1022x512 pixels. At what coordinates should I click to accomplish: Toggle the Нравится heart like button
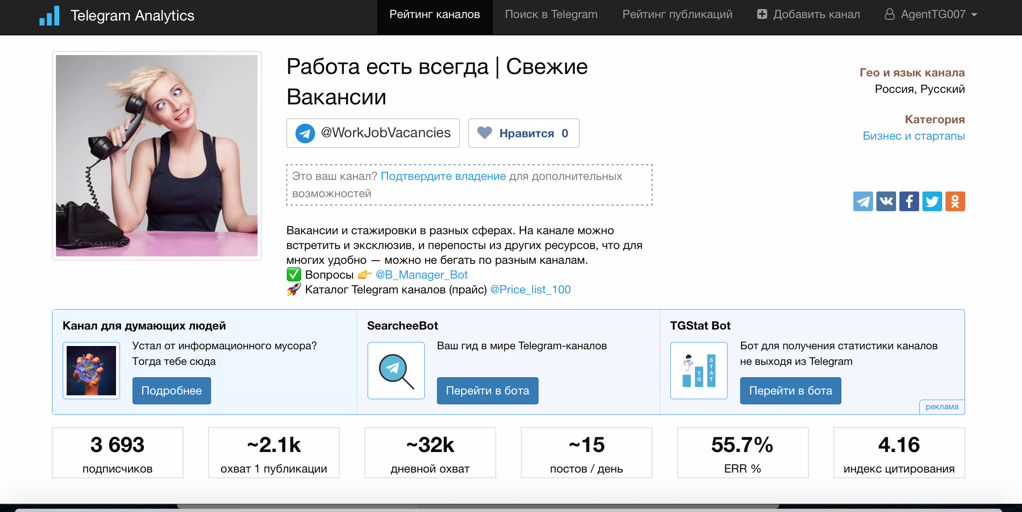click(x=523, y=133)
